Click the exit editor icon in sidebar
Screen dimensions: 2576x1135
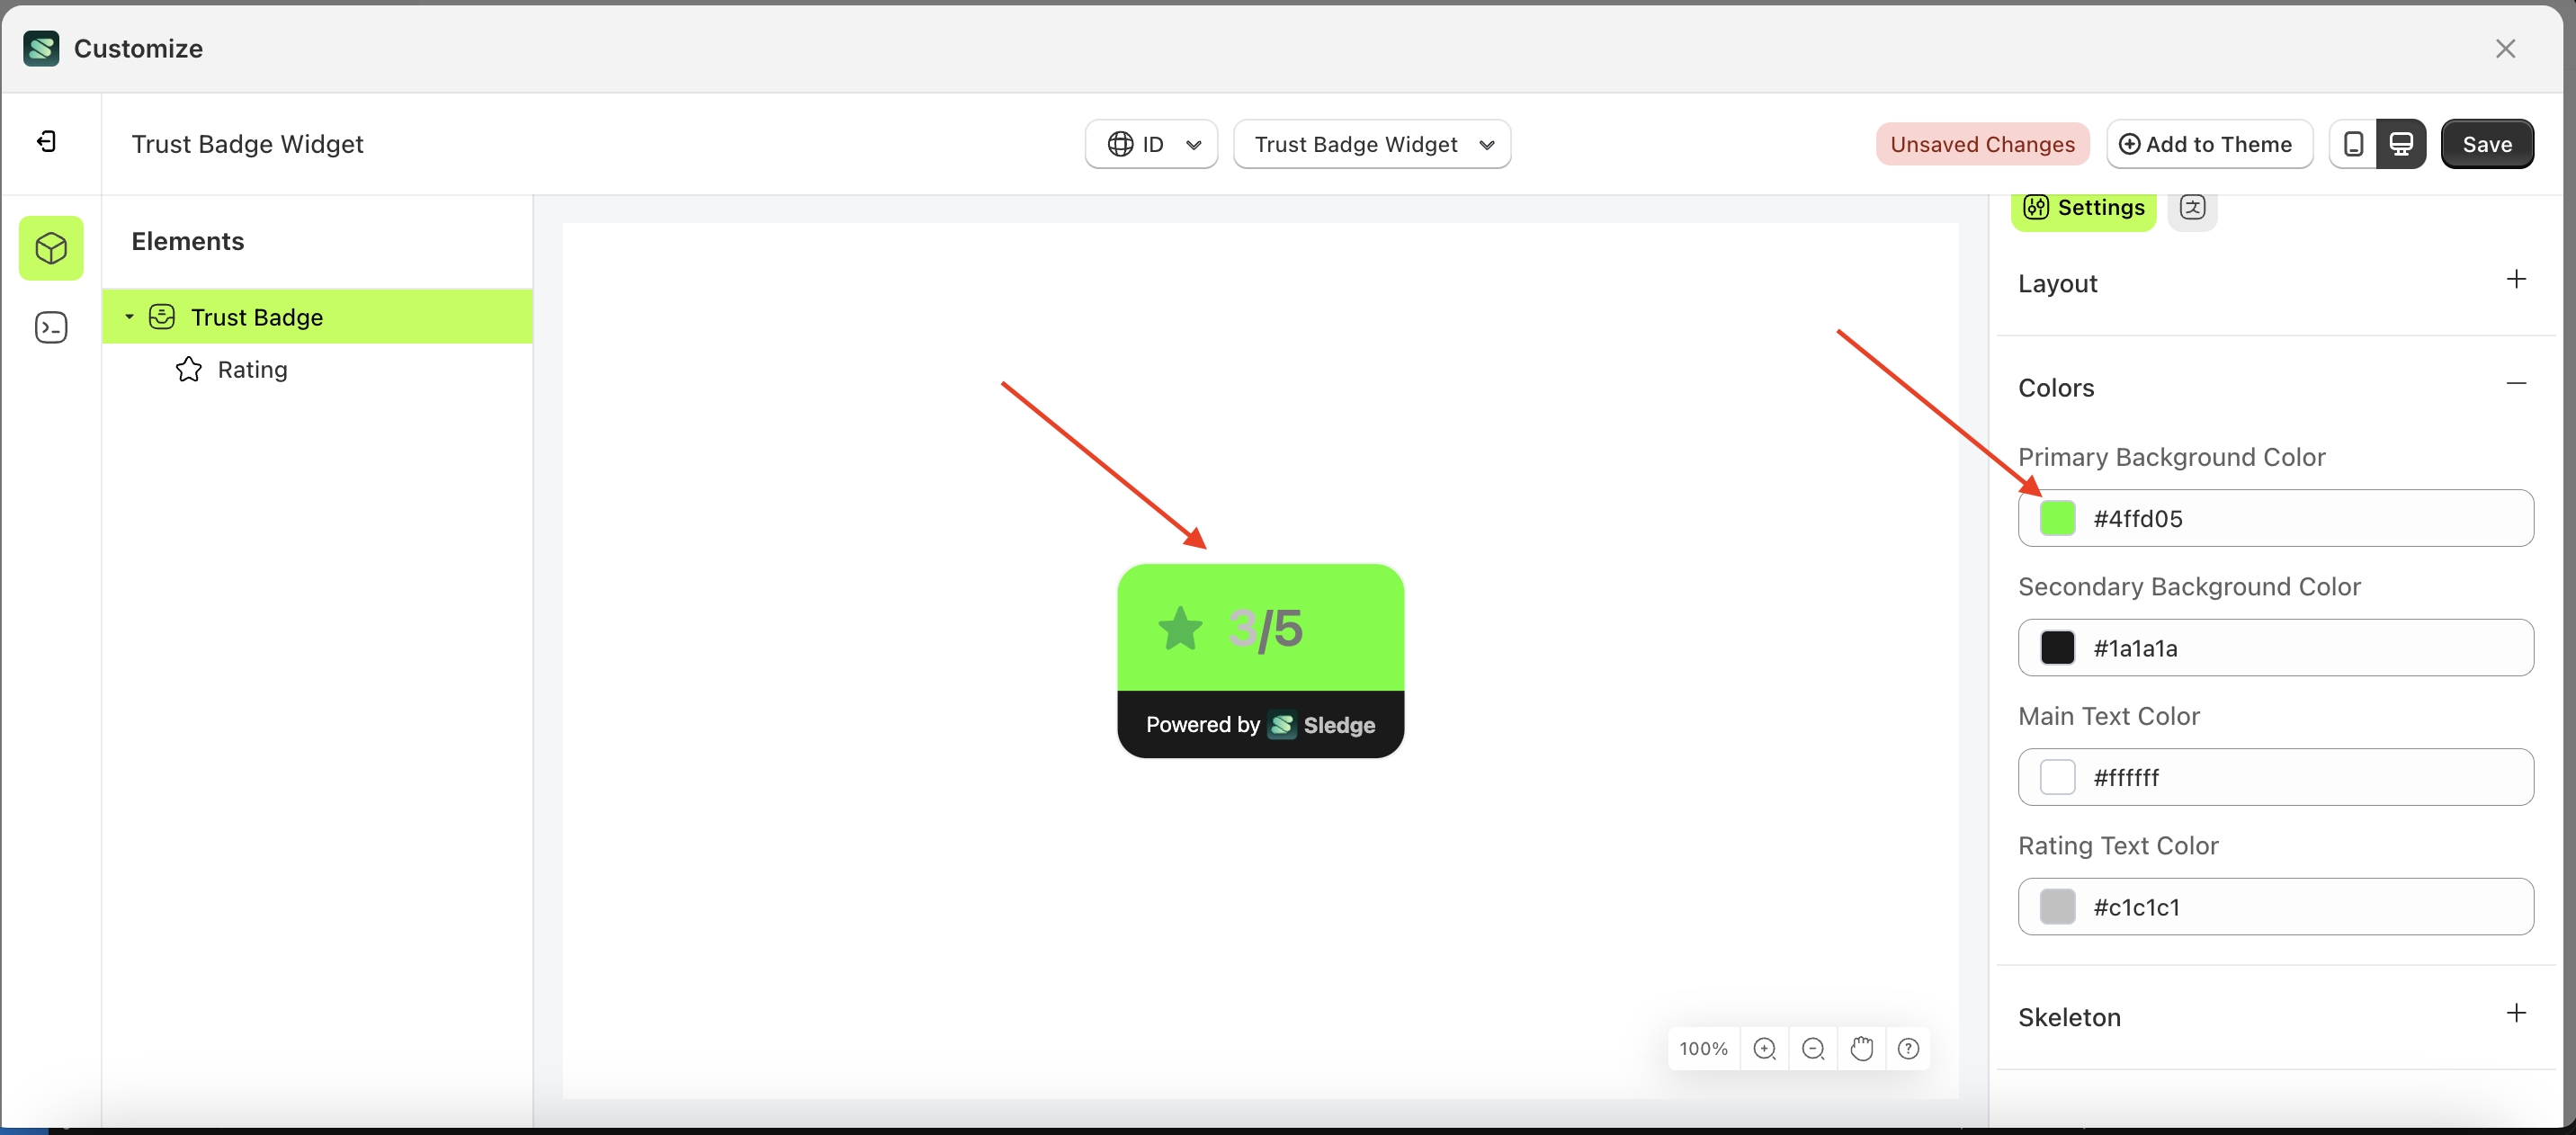[x=45, y=142]
